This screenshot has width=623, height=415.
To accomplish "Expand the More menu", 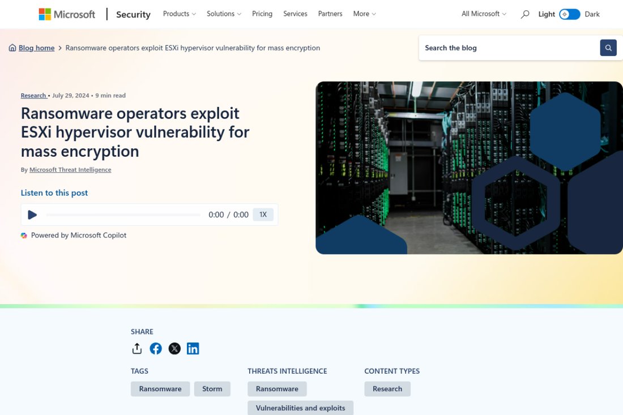I will click(x=364, y=14).
